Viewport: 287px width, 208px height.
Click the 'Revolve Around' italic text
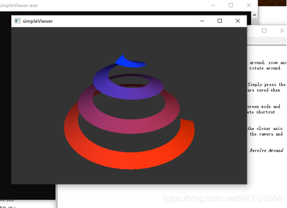click(266, 151)
